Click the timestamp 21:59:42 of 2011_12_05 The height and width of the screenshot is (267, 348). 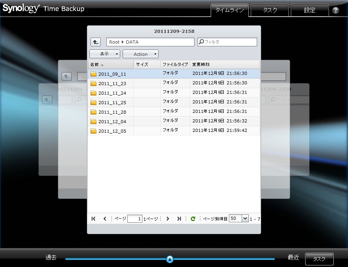tap(237, 130)
